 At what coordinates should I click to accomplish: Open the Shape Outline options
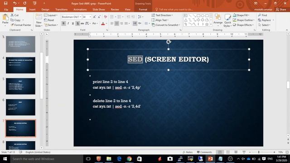click(244, 20)
